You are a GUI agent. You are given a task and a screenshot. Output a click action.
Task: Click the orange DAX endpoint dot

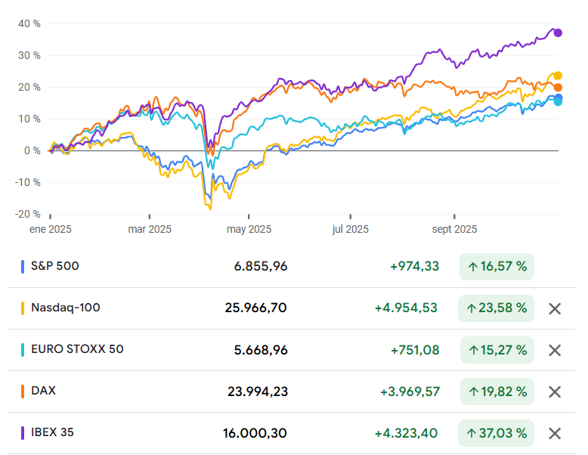coord(558,88)
